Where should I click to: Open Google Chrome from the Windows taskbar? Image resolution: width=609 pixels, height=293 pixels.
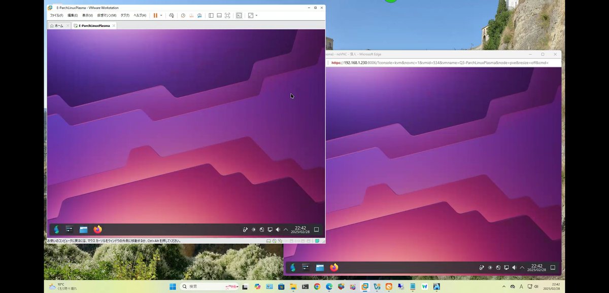coord(317,286)
